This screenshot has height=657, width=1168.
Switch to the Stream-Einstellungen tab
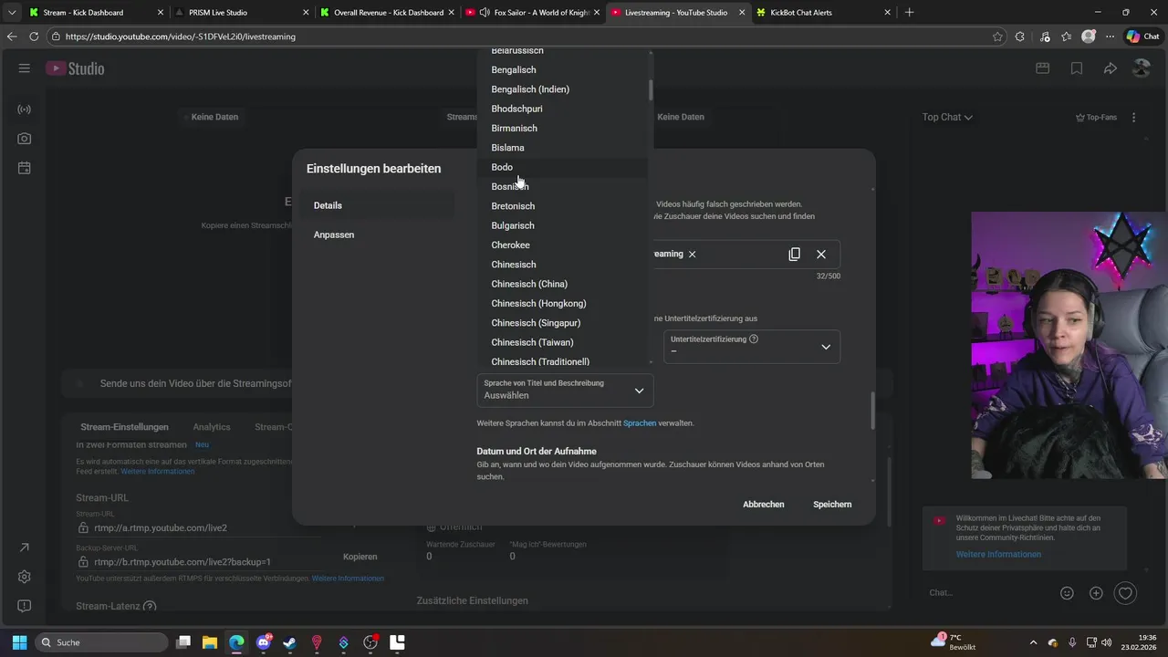coord(124,427)
